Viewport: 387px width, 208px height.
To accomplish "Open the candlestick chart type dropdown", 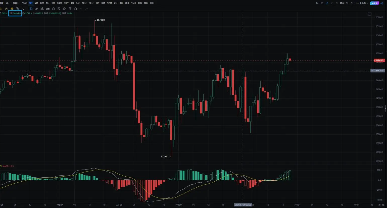I will 8,3.
